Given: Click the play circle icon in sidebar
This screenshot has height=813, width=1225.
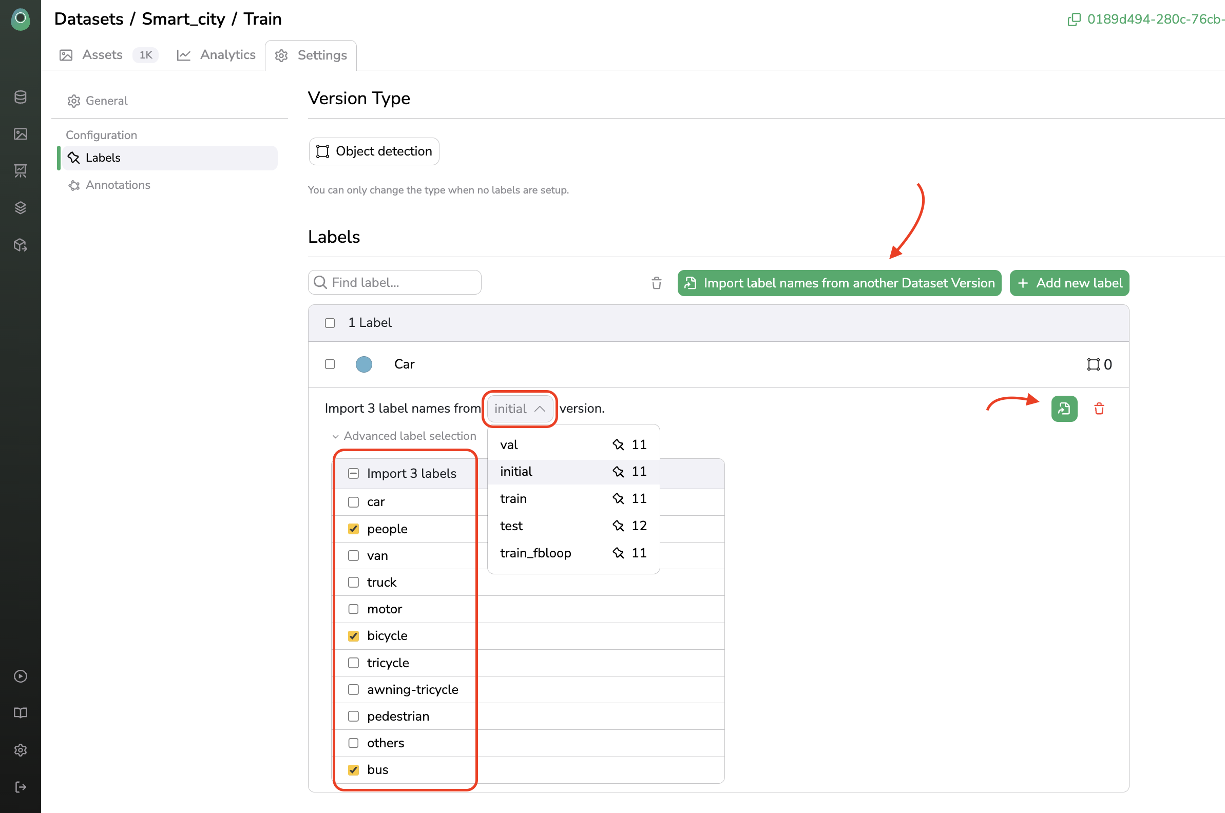Looking at the screenshot, I should tap(20, 676).
